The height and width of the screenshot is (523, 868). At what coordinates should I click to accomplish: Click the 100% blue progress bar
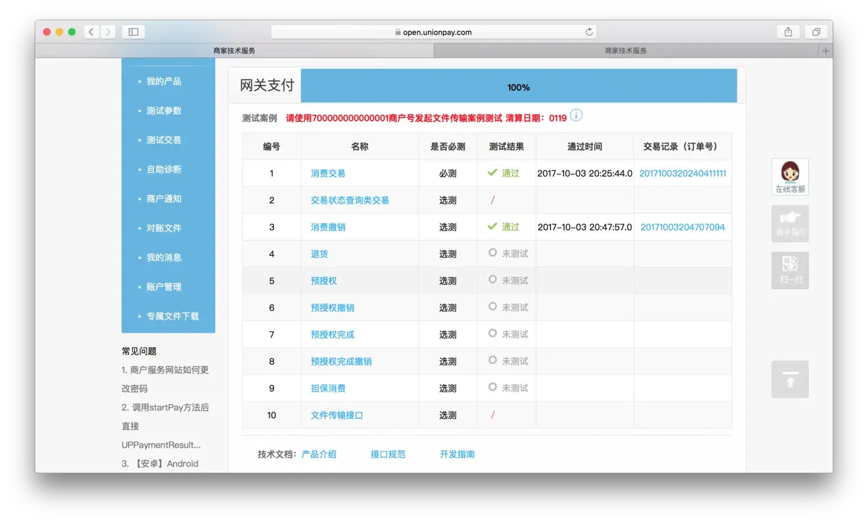tap(518, 87)
